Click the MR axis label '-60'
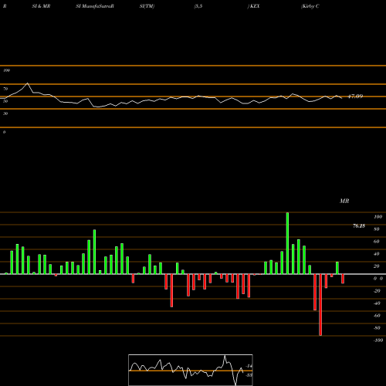 [377, 316]
